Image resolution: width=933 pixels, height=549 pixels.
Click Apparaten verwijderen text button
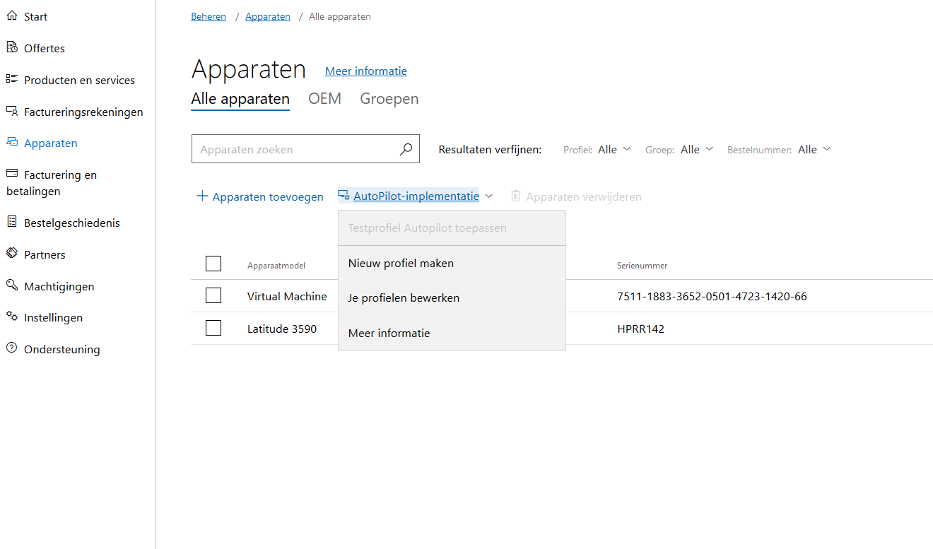pyautogui.click(x=584, y=196)
